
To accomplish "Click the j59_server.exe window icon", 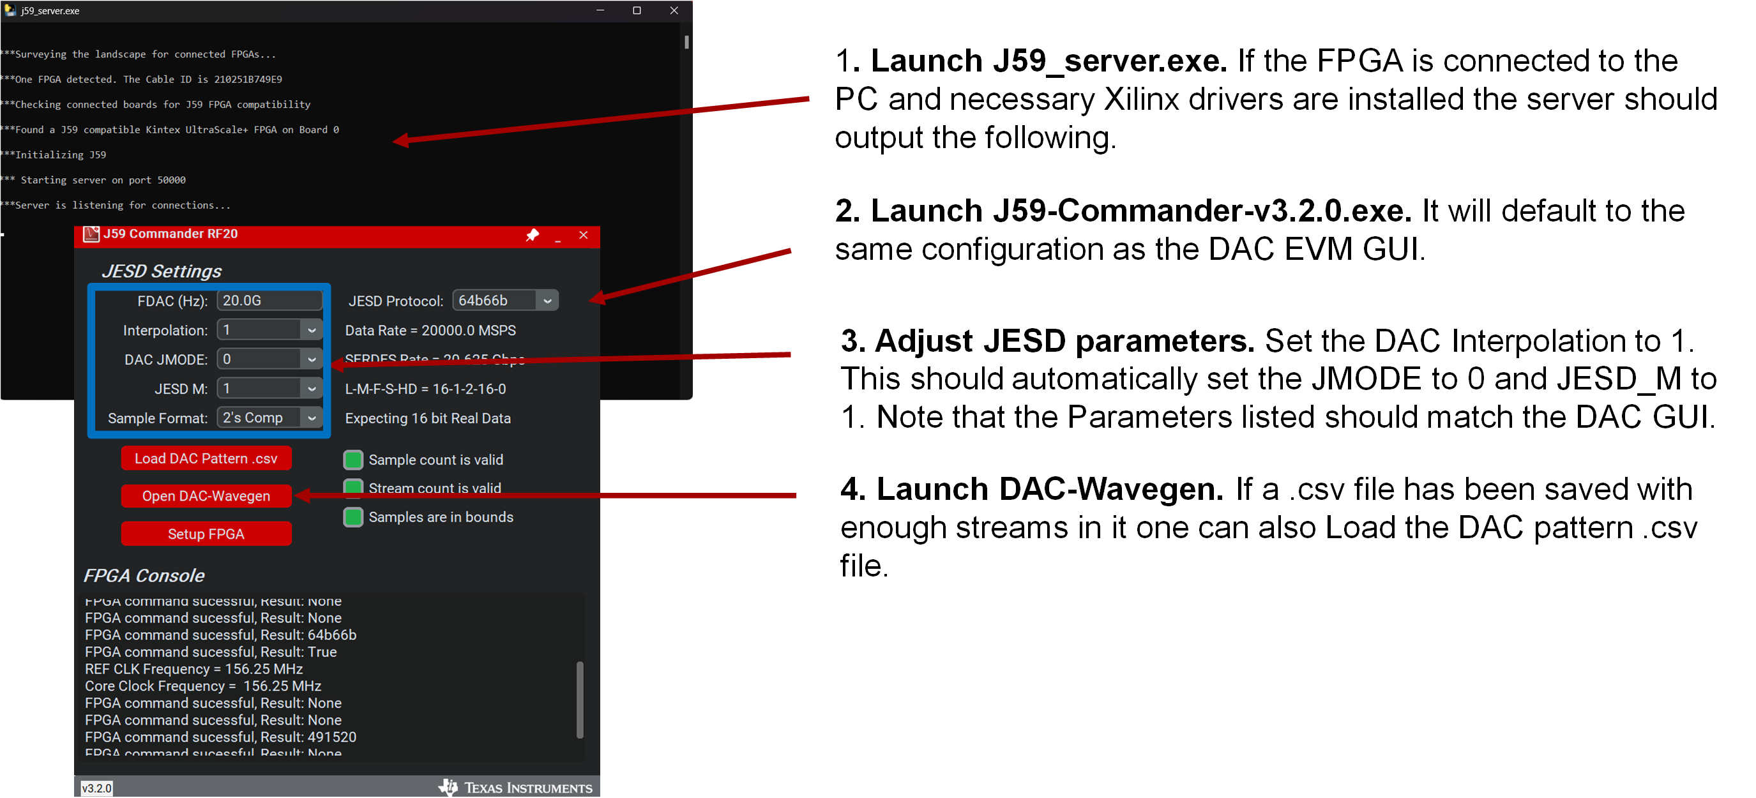I will coord(10,10).
